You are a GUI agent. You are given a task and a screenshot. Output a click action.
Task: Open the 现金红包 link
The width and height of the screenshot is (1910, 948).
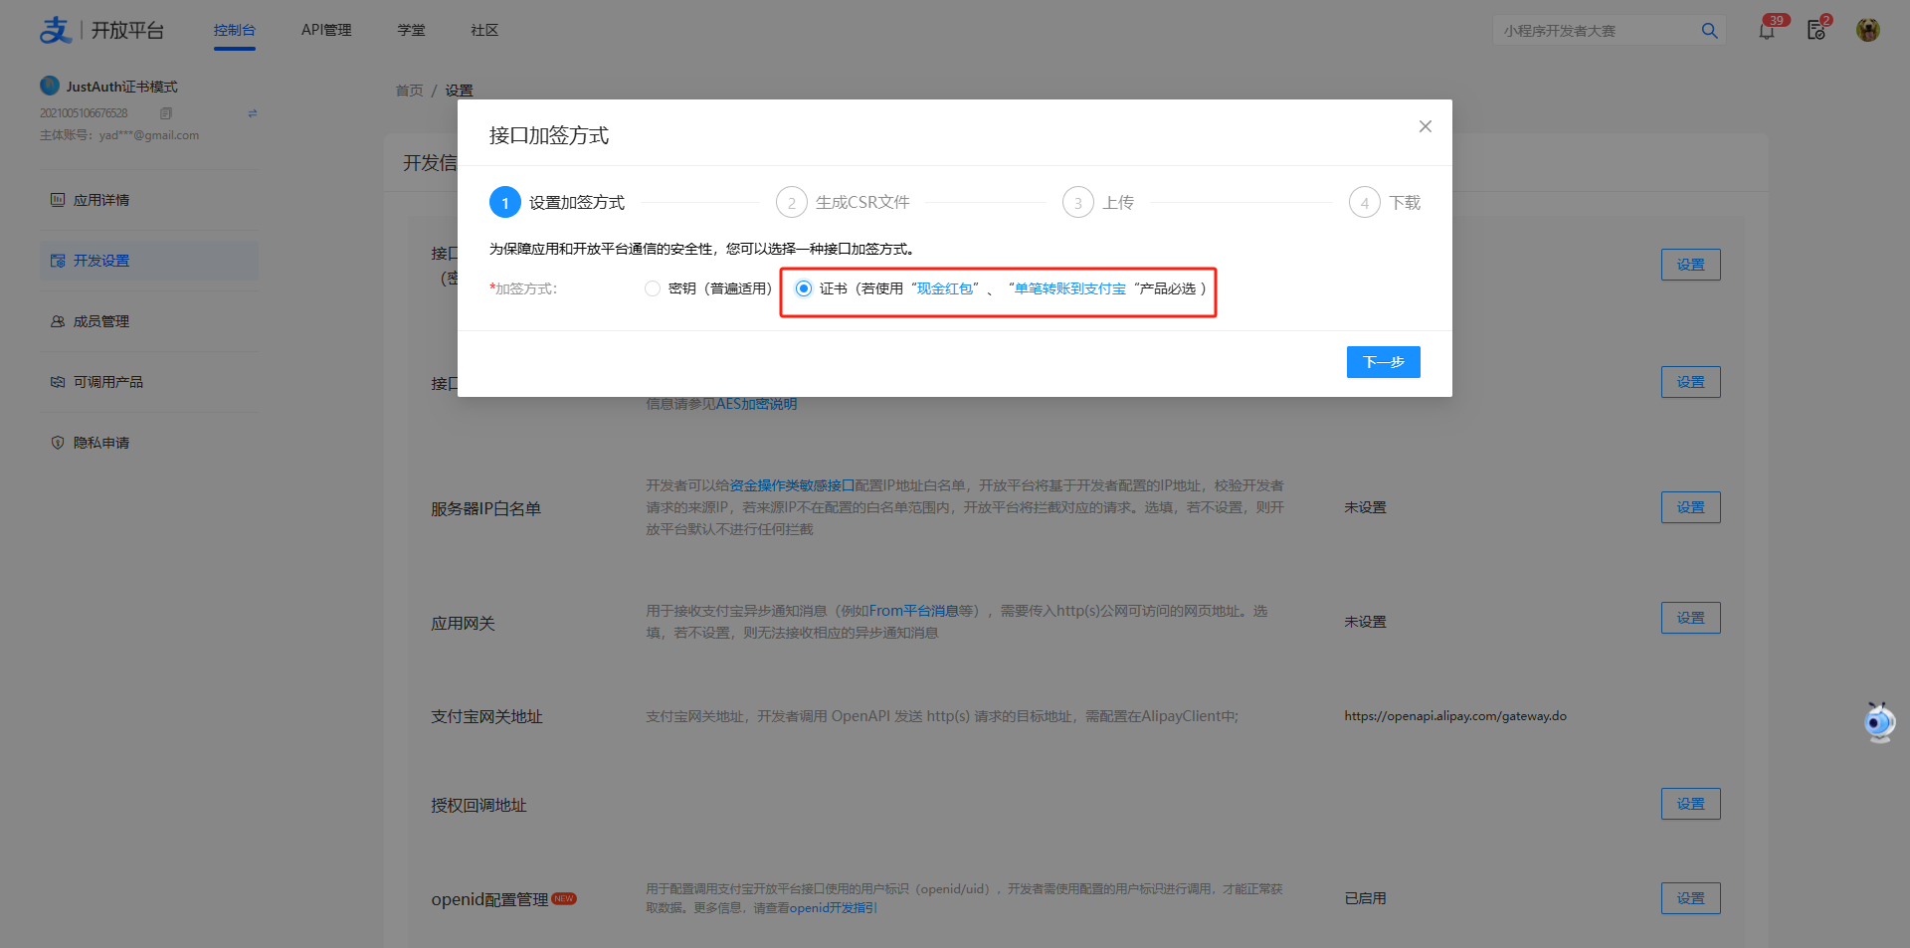coord(944,288)
